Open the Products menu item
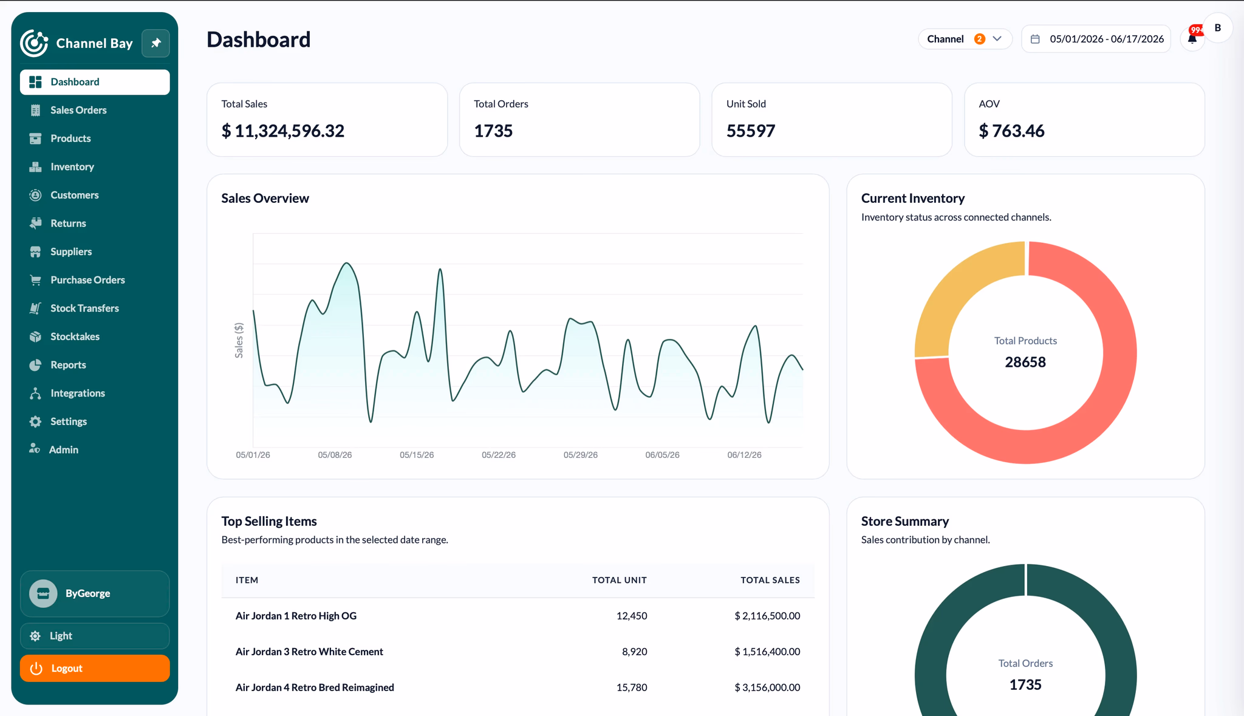This screenshot has width=1244, height=716. (95, 138)
